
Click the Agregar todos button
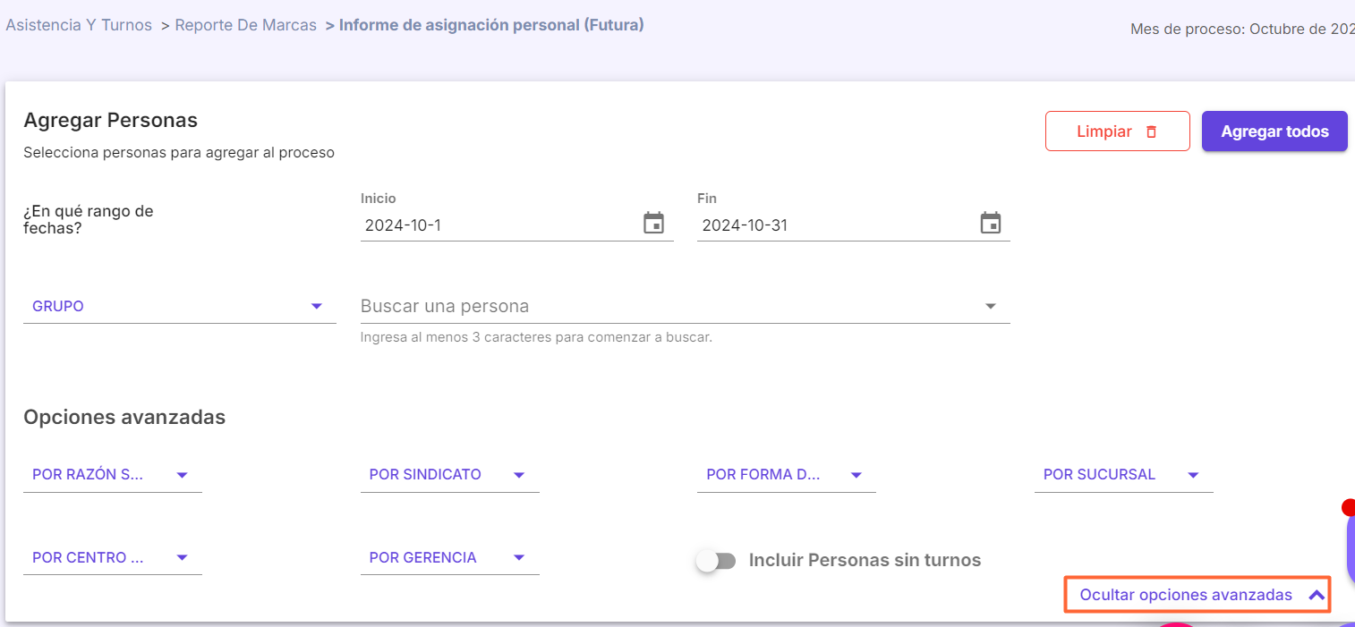point(1274,131)
